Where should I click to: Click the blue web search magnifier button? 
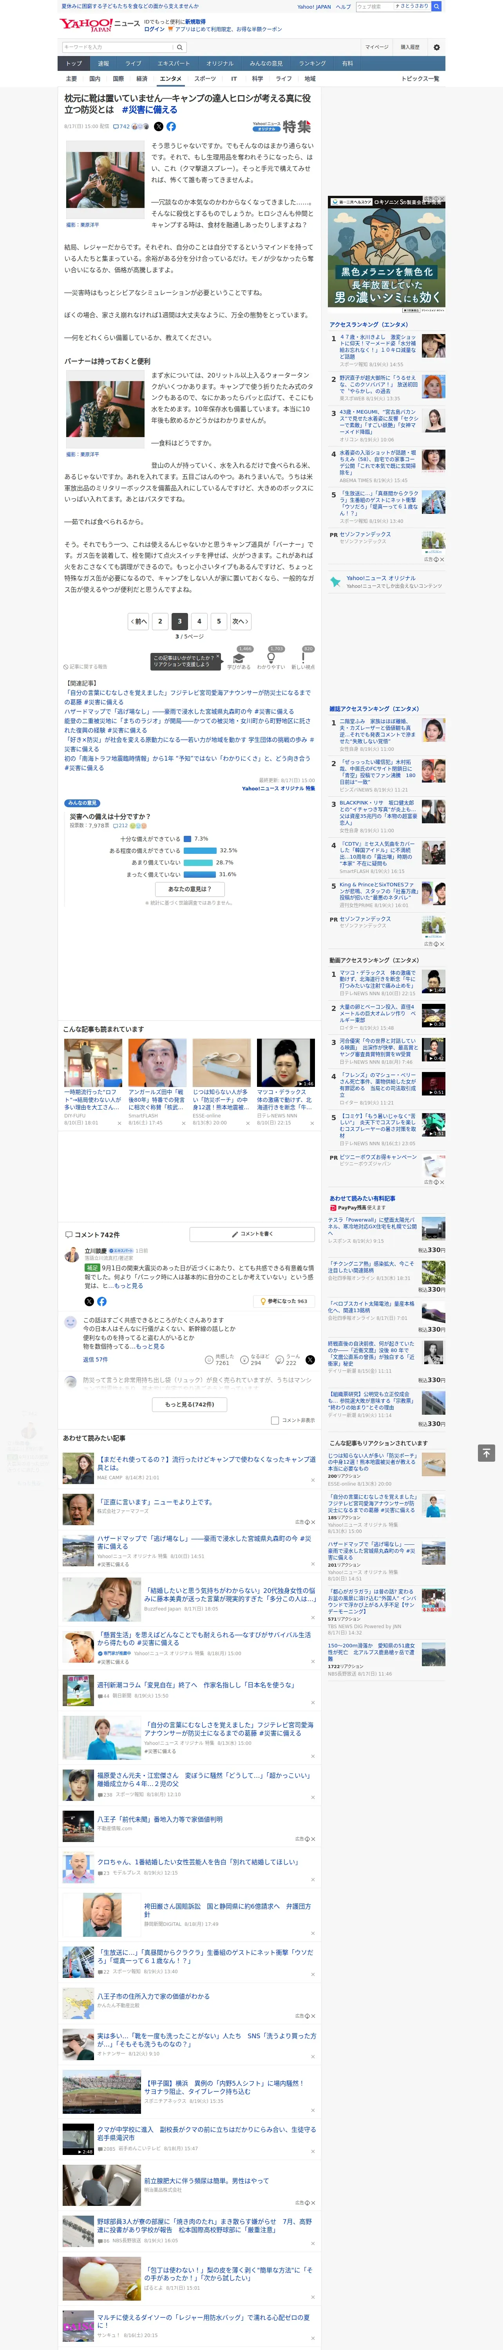point(436,6)
